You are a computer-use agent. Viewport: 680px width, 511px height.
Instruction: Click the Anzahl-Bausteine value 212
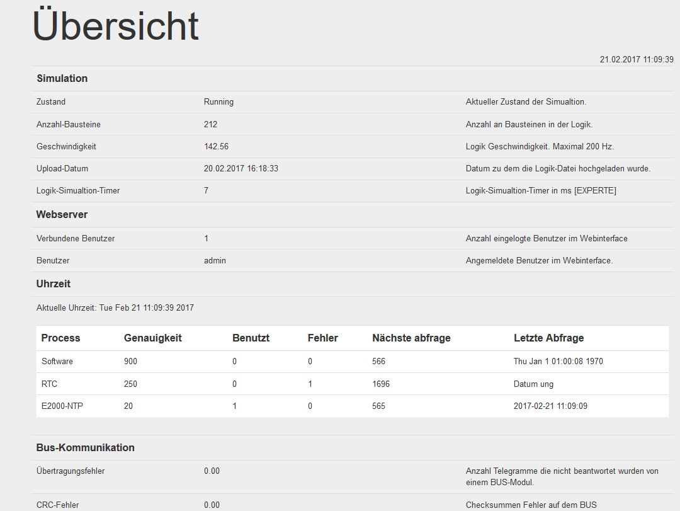(210, 125)
